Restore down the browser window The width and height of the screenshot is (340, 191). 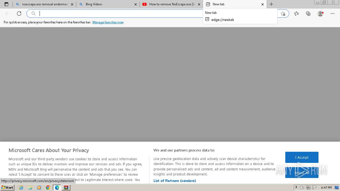click(x=324, y=2)
